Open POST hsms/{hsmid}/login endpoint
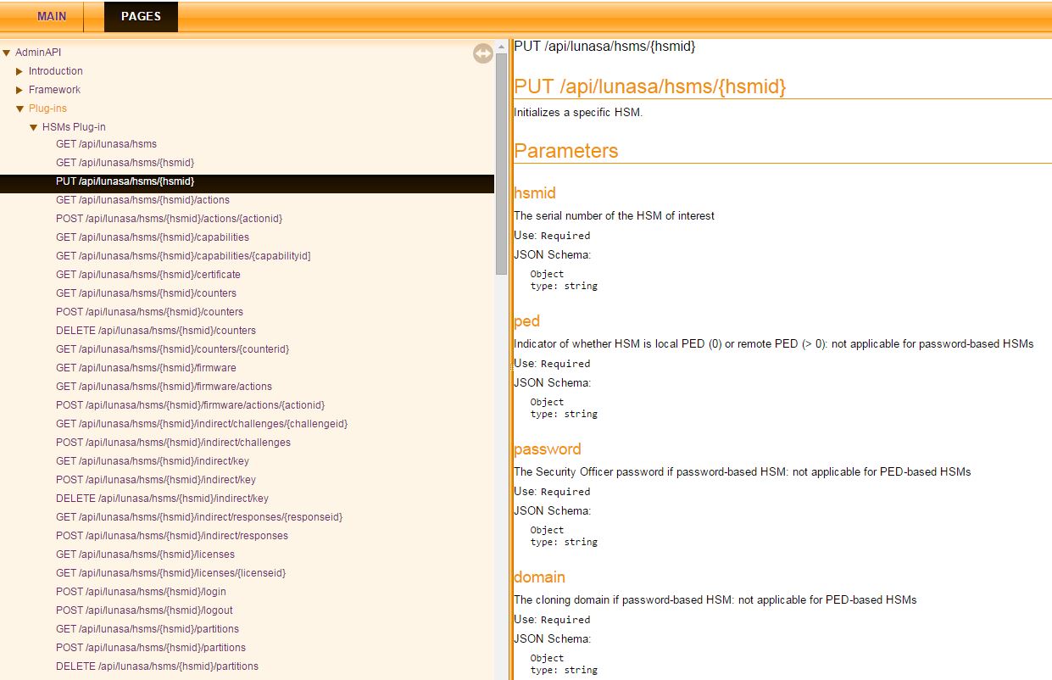The image size is (1052, 680). click(141, 592)
